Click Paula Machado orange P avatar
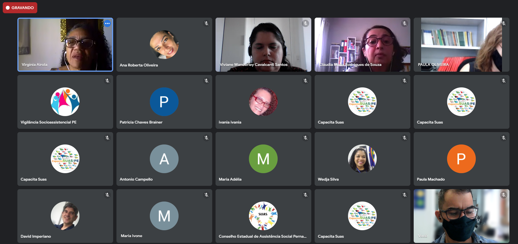 coord(461,159)
